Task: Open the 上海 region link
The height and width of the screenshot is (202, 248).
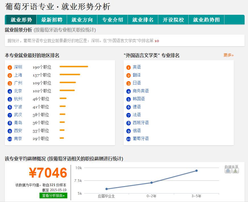Action: 18,75
